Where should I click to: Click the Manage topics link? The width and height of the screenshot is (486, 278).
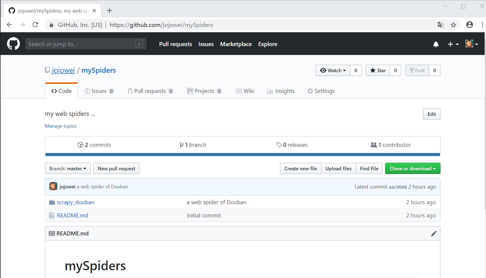[x=61, y=126]
